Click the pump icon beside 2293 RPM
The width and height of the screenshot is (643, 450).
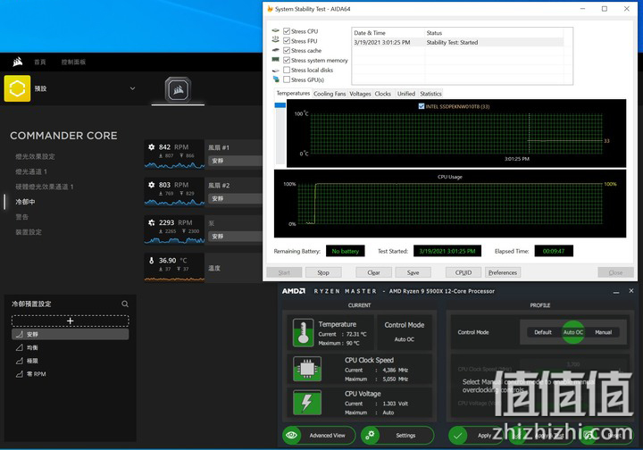tap(151, 222)
